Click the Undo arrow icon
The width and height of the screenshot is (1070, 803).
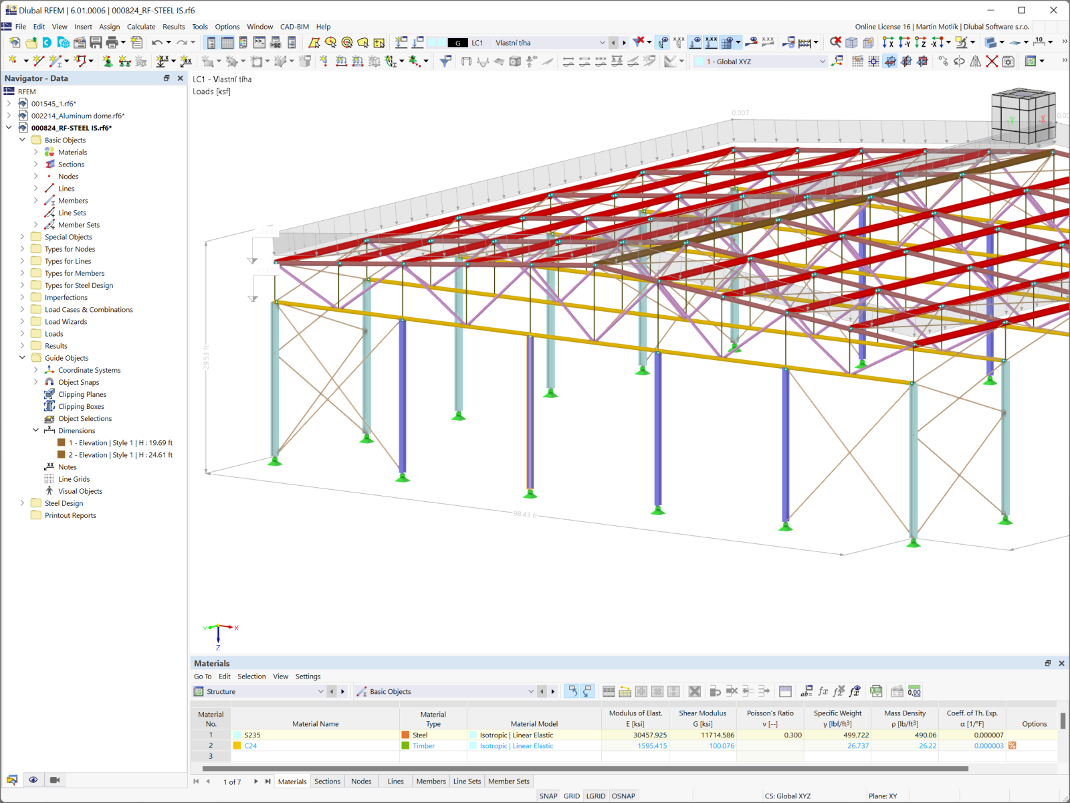(x=157, y=42)
